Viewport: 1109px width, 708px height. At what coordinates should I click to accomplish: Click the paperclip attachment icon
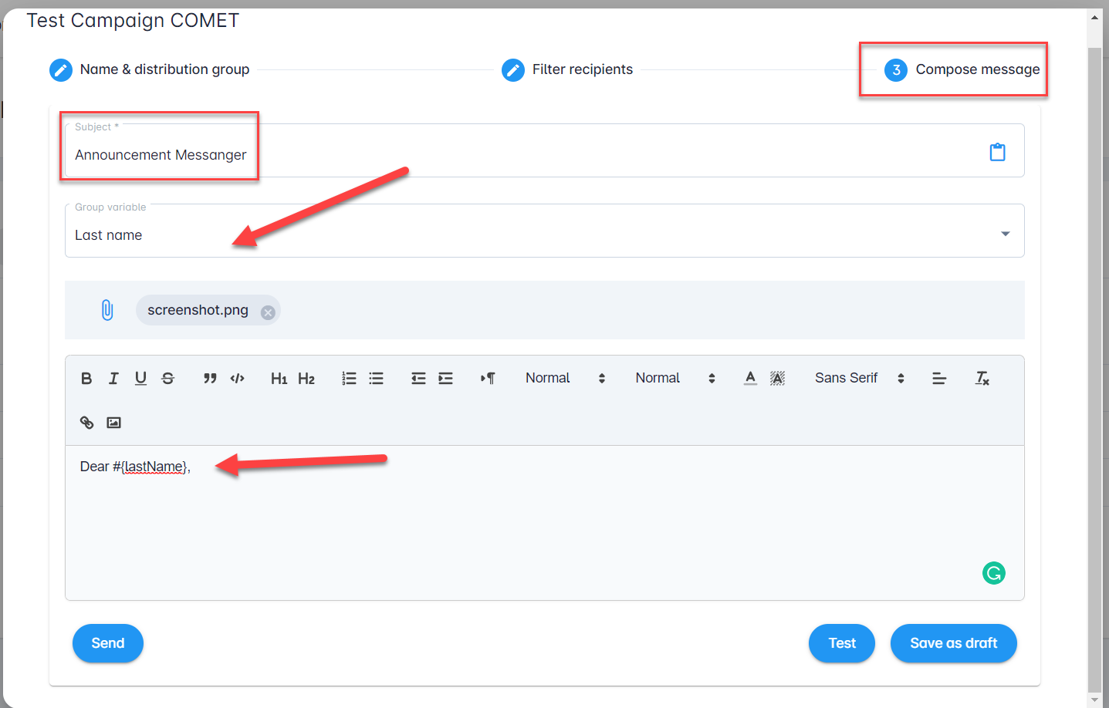(x=107, y=310)
